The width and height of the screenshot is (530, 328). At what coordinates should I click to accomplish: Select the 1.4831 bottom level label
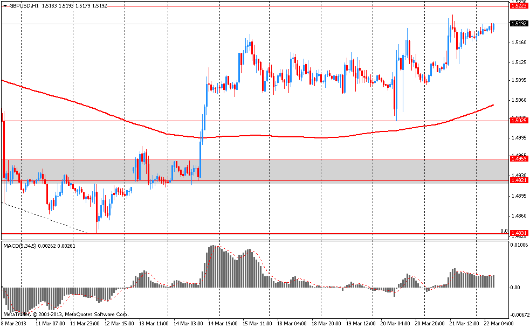pyautogui.click(x=519, y=233)
